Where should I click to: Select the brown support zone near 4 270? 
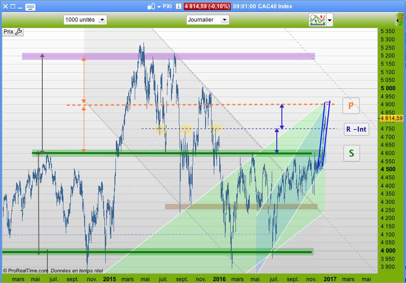click(x=241, y=206)
